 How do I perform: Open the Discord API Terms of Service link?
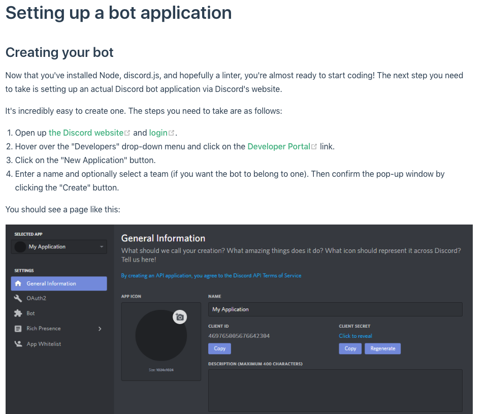click(211, 275)
